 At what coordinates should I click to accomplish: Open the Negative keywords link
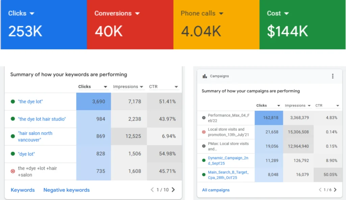[67, 190]
